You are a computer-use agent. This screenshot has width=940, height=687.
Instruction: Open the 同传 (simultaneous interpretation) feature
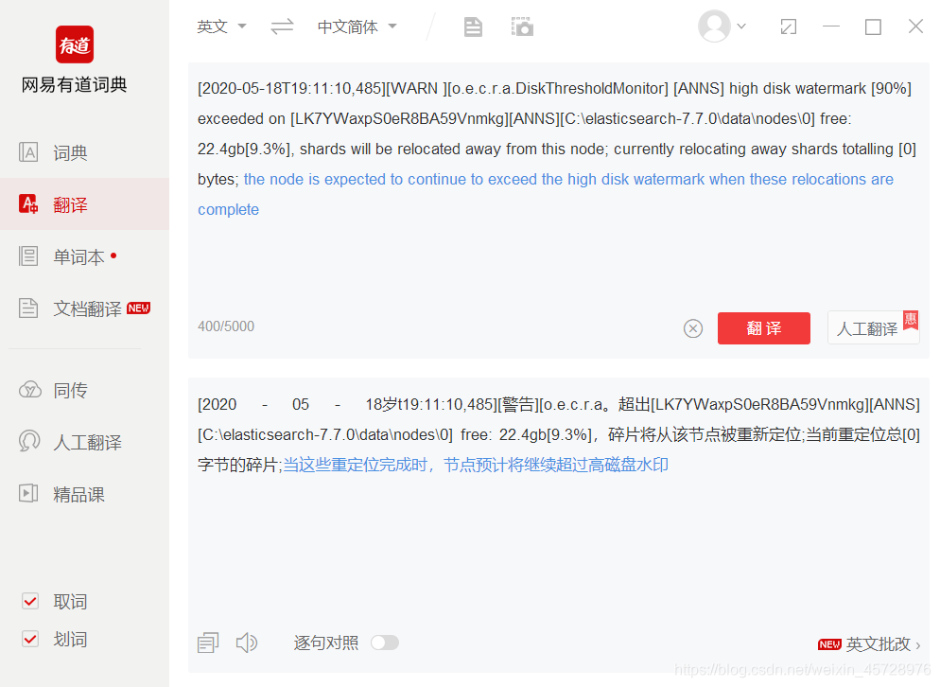(x=66, y=389)
